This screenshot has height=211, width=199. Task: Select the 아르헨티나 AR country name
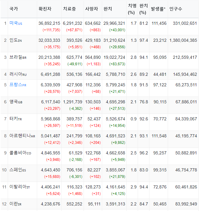point(22,136)
